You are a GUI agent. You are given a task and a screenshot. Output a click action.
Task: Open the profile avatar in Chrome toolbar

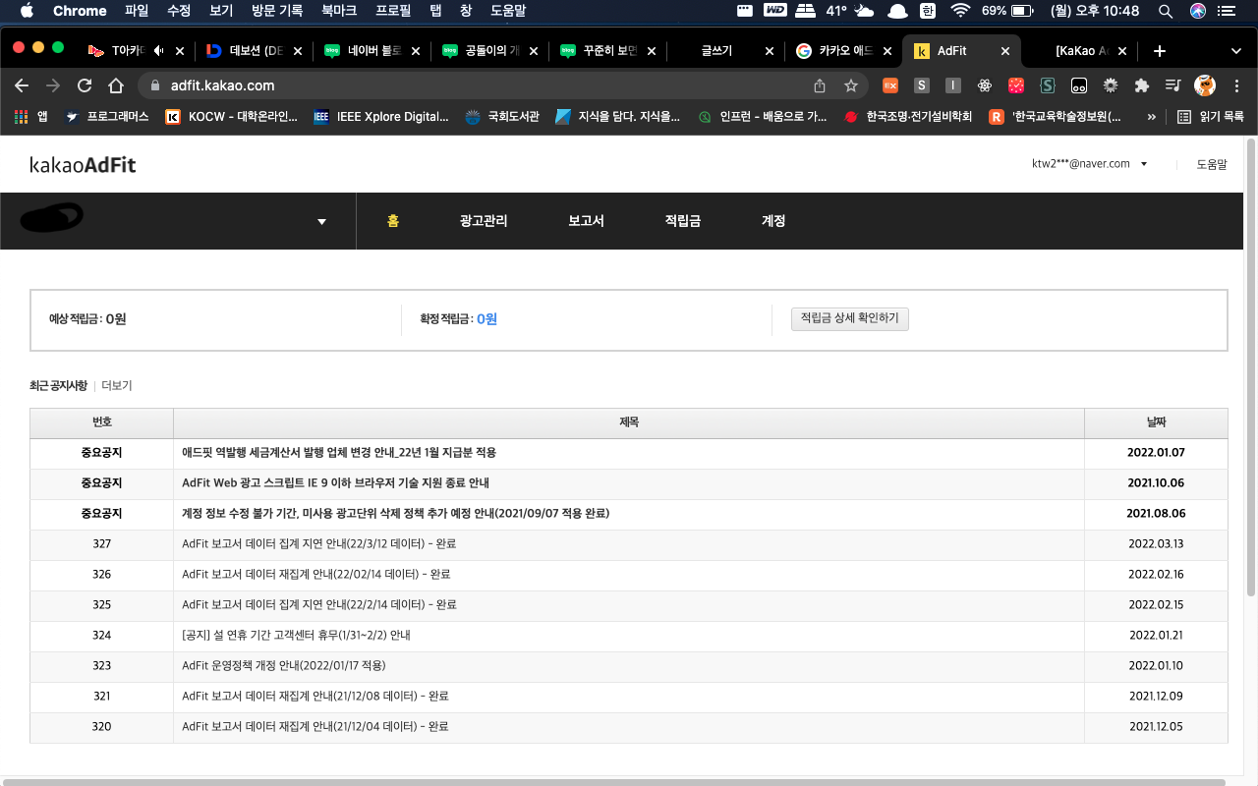[1205, 85]
